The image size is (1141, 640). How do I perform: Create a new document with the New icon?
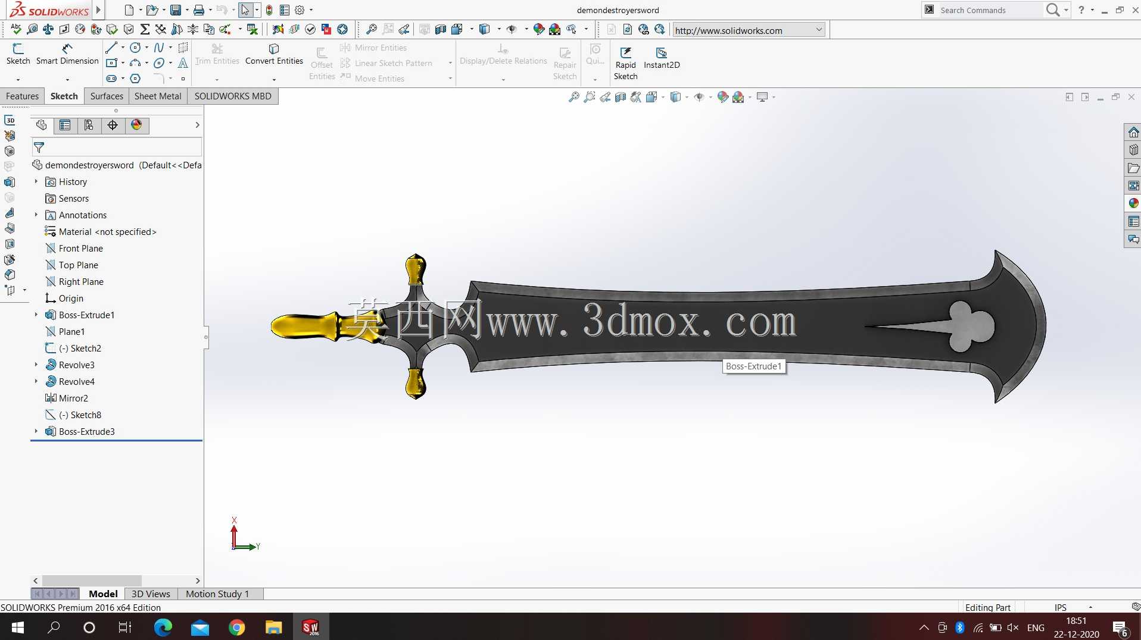[129, 10]
